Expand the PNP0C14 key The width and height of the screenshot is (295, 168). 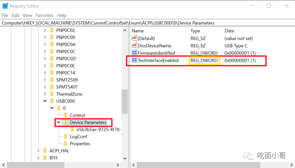pos(45,73)
